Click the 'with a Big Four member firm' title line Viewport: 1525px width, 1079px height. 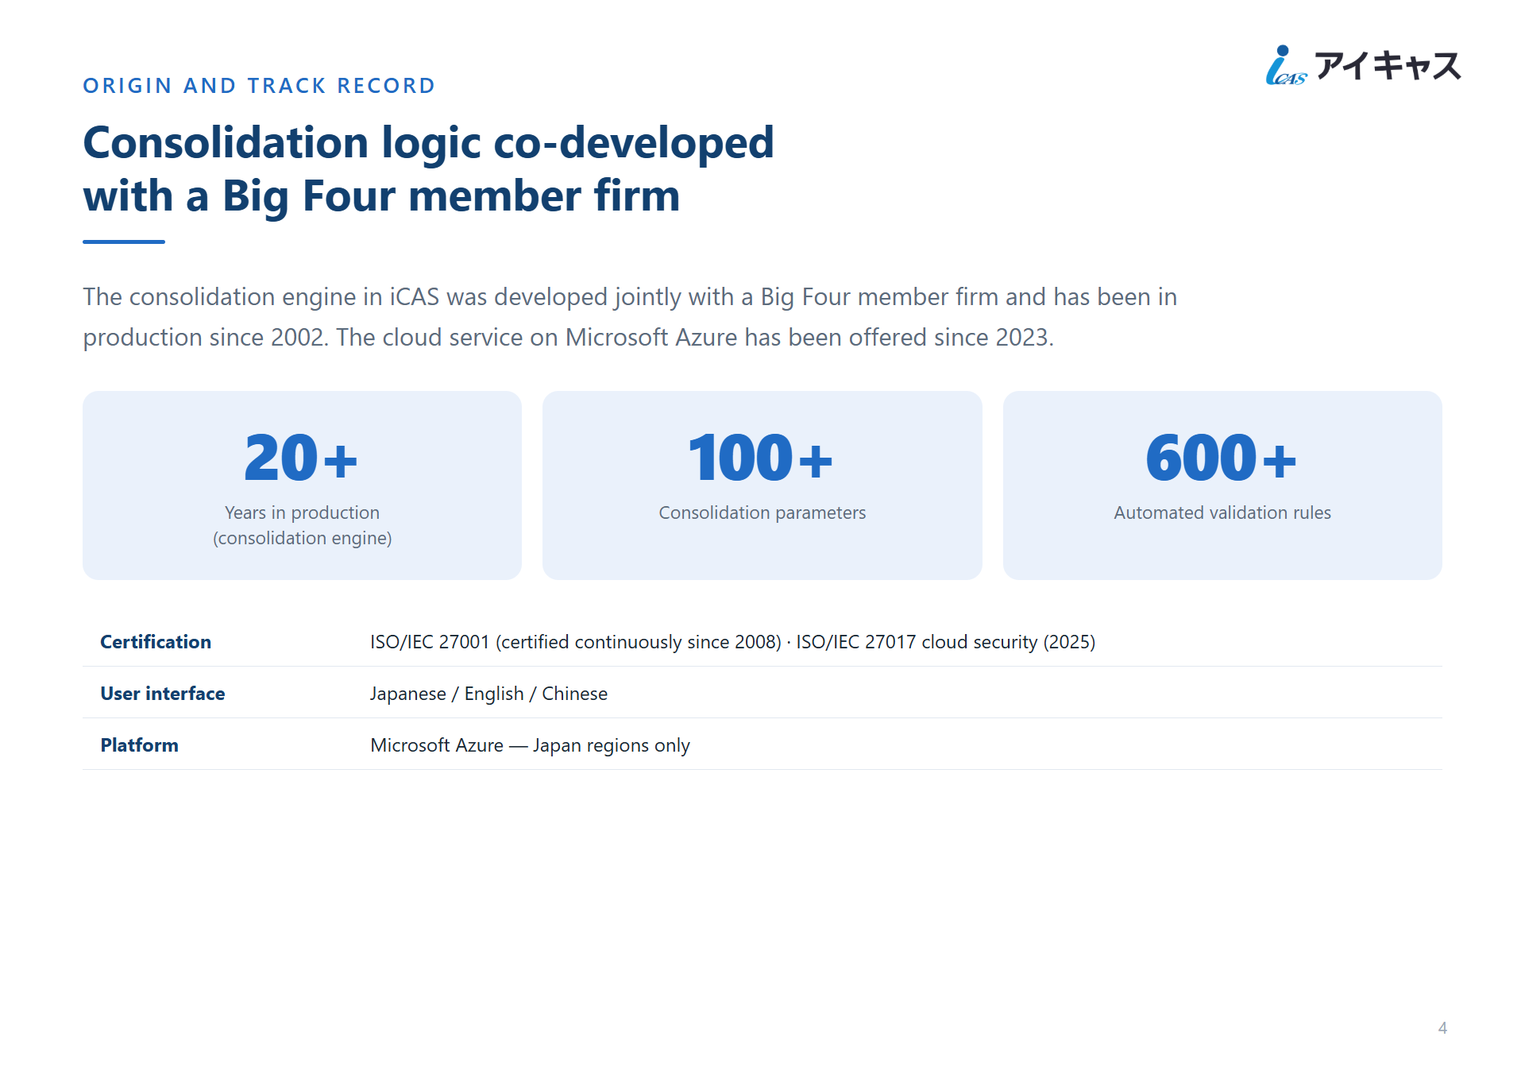[381, 196]
